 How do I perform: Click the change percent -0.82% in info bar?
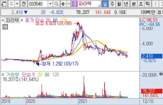coord(56,13)
